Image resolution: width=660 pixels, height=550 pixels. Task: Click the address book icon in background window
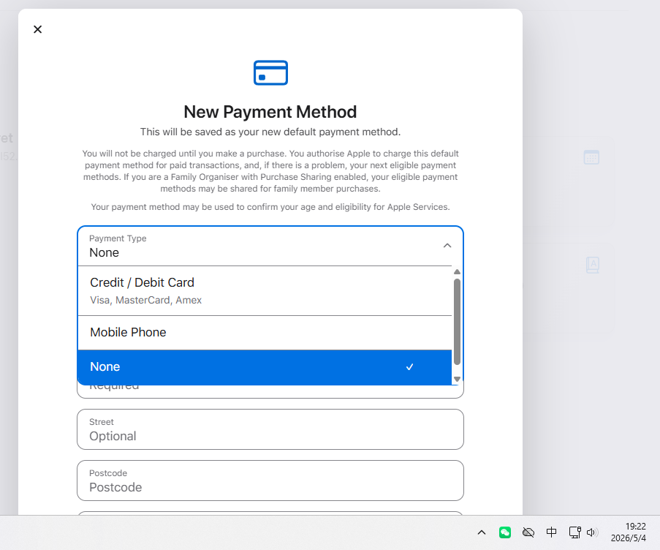pos(593,265)
